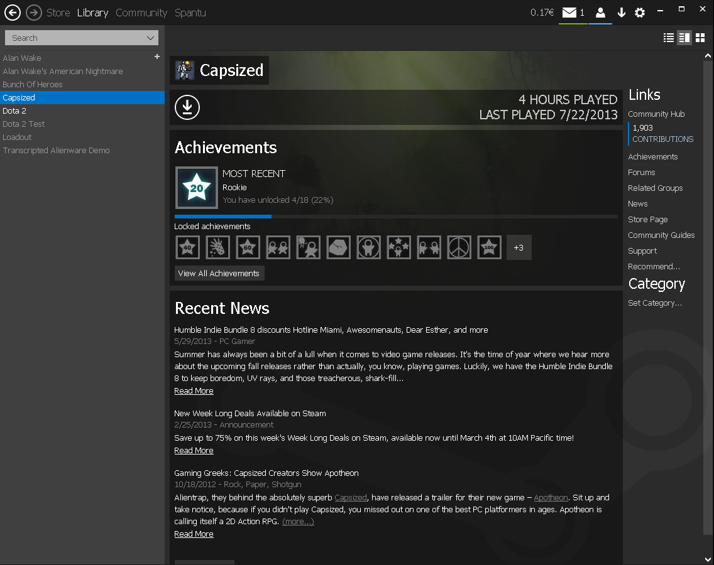Select Capsized in the game list
714x565 pixels.
pyautogui.click(x=82, y=98)
